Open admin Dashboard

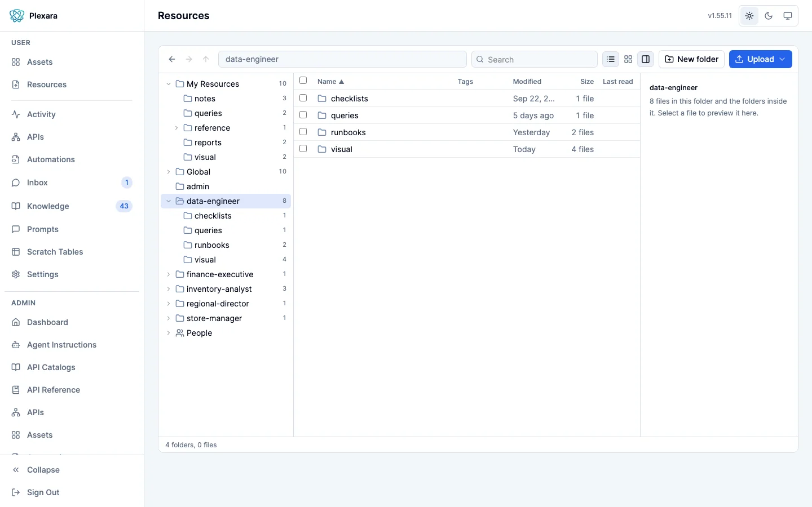[x=72, y=322]
